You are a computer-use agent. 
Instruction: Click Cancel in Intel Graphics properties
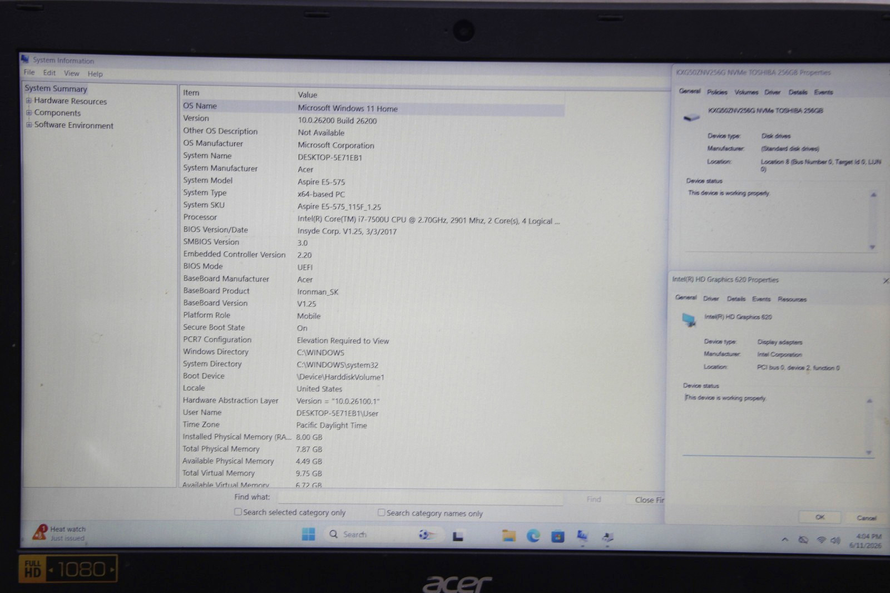(866, 518)
